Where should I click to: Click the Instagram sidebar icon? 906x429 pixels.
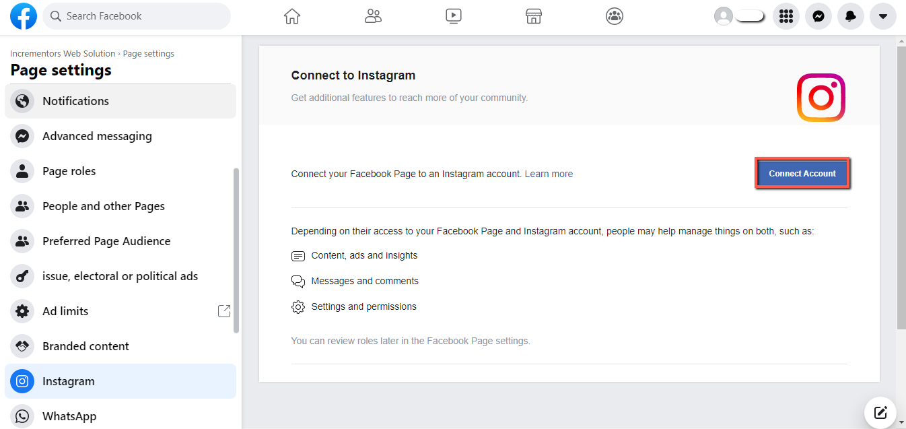click(x=22, y=381)
